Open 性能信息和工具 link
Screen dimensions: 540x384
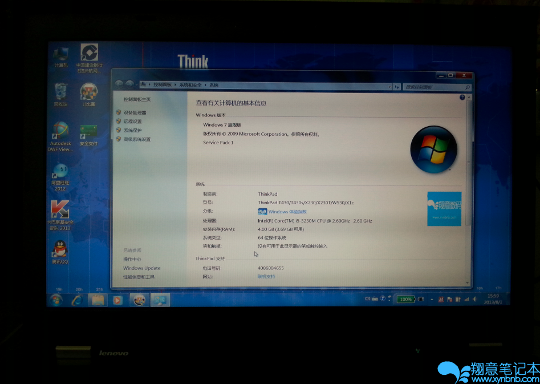click(x=139, y=277)
